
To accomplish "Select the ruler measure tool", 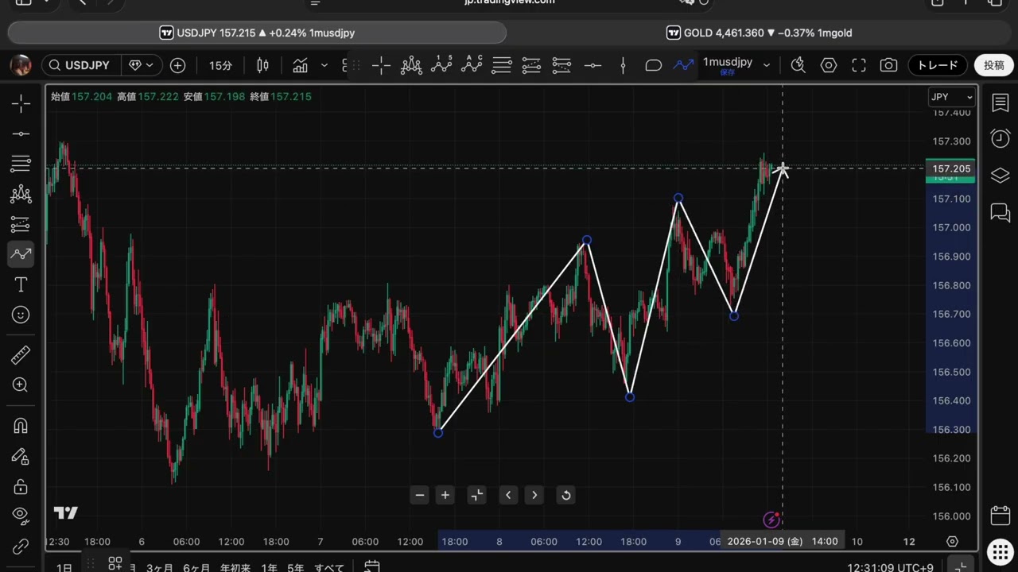I will [21, 355].
